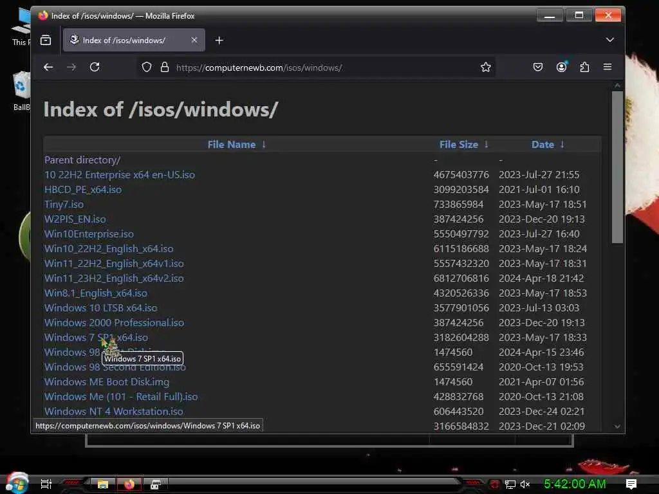The height and width of the screenshot is (494, 659).
Task: Open extensions puzzle icon
Action: point(584,67)
